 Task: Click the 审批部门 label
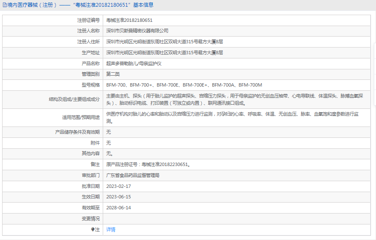[x=91, y=175]
